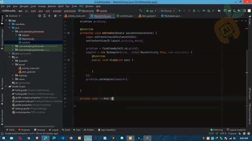Click the override gutter icon at onCreate line
The width and height of the screenshot is (252, 141).
click(x=69, y=33)
